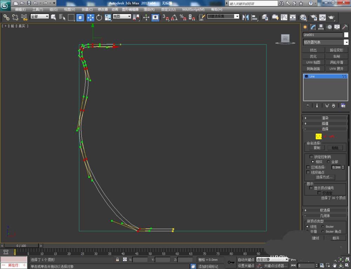Click the white object color swatch
This screenshot has height=269, width=351.
point(346,35)
